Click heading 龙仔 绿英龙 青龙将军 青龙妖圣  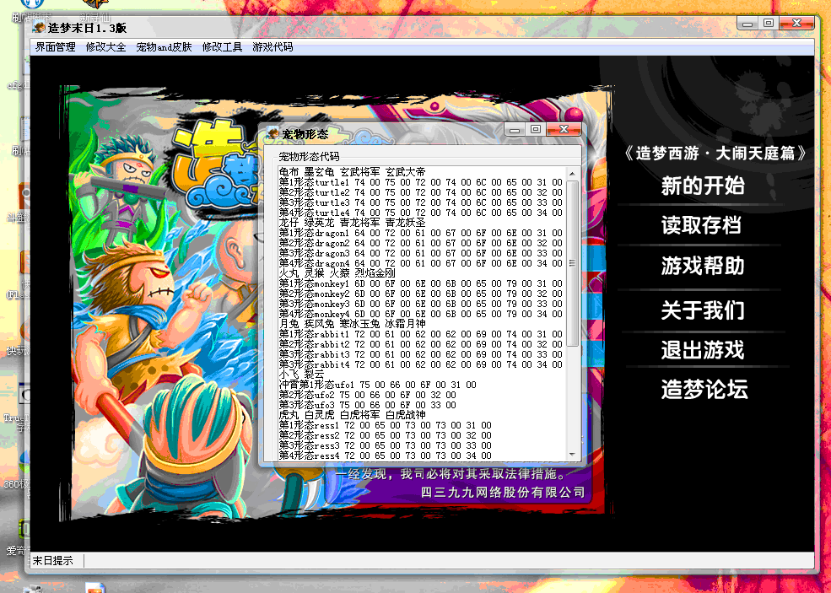(x=353, y=223)
